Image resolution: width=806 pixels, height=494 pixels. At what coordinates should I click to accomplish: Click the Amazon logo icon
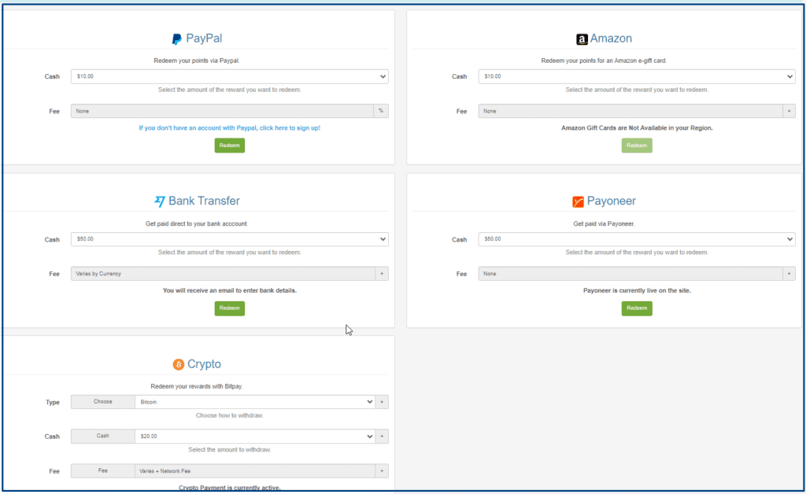[582, 39]
